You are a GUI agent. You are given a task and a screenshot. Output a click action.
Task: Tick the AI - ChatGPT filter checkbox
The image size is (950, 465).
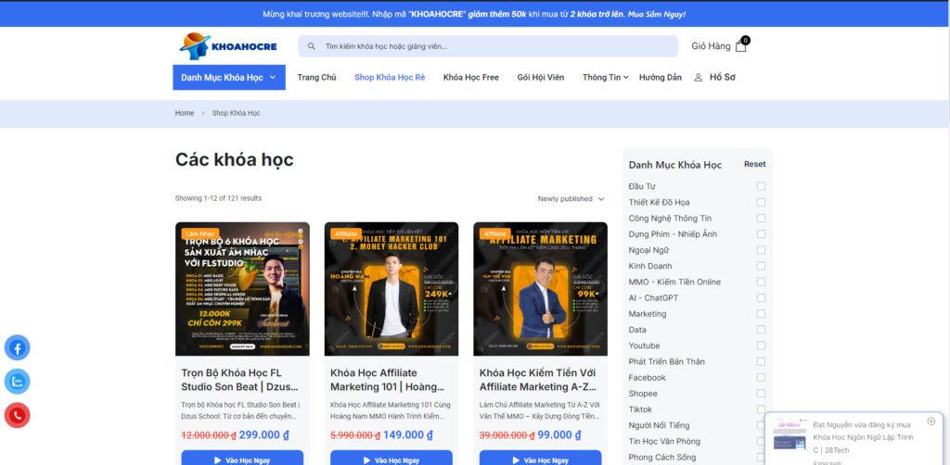(761, 298)
